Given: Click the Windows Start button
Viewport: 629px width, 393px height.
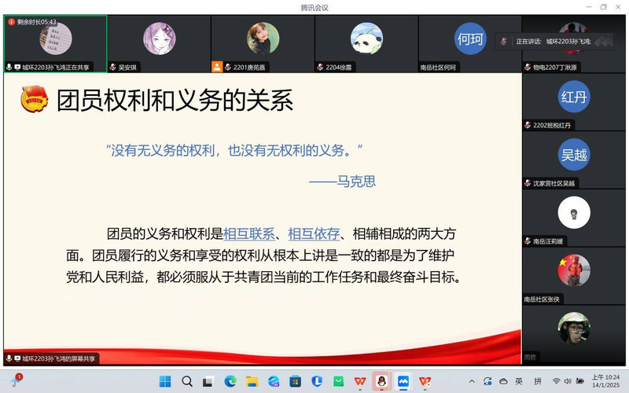Looking at the screenshot, I should point(165,381).
